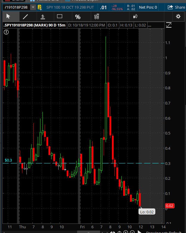Click the 0.4 price axis label
The height and width of the screenshot is (233, 186).
(x=168, y=148)
